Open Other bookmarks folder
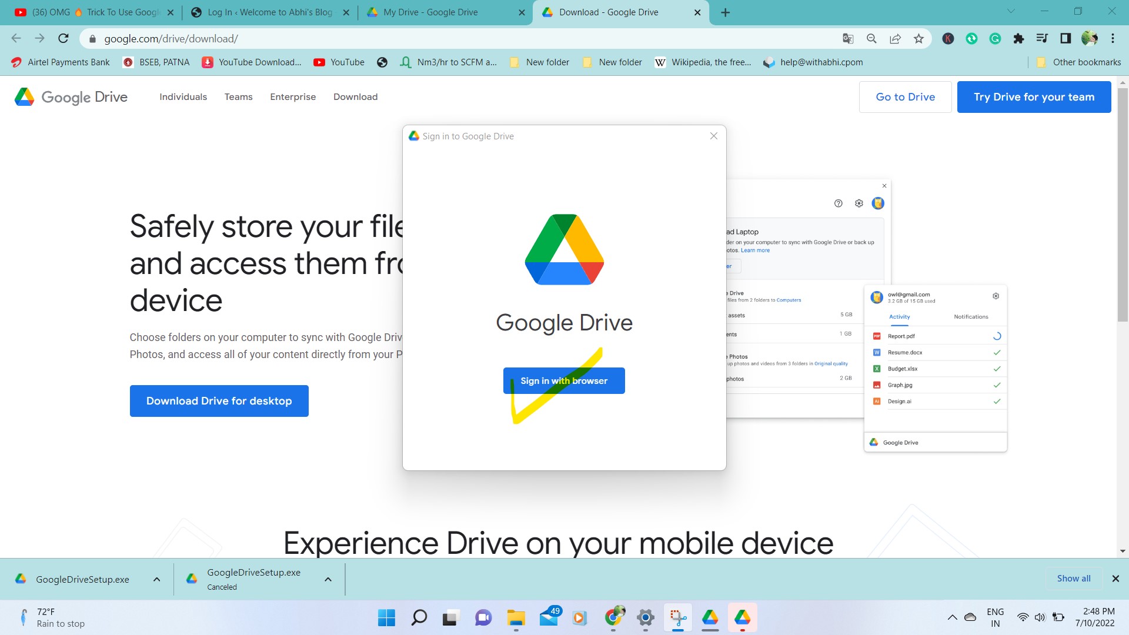Viewport: 1129px width, 635px height. (x=1078, y=62)
